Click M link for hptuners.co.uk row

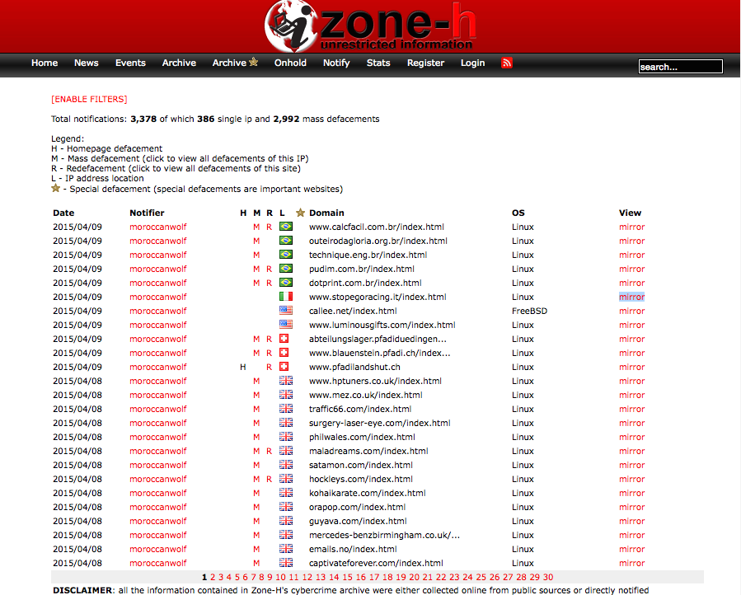coord(256,381)
